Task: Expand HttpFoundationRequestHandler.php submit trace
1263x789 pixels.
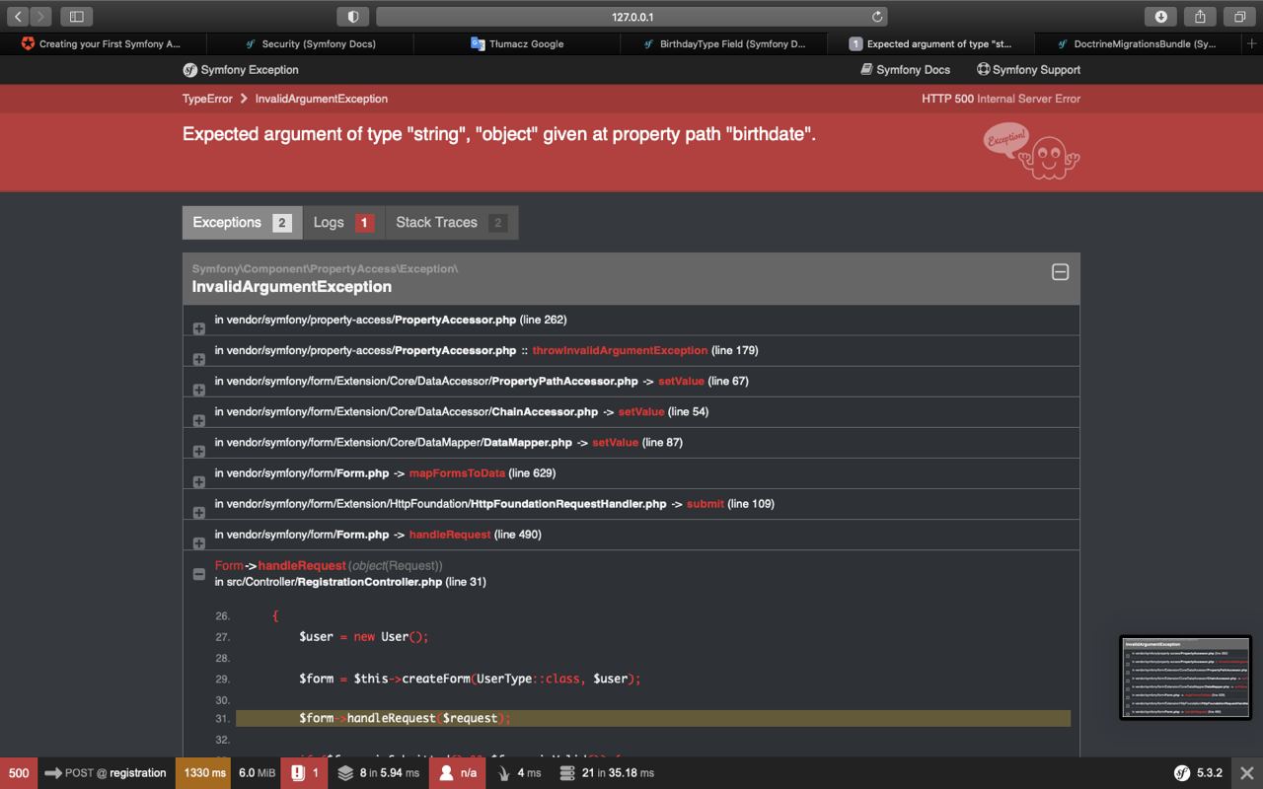Action: point(198,512)
